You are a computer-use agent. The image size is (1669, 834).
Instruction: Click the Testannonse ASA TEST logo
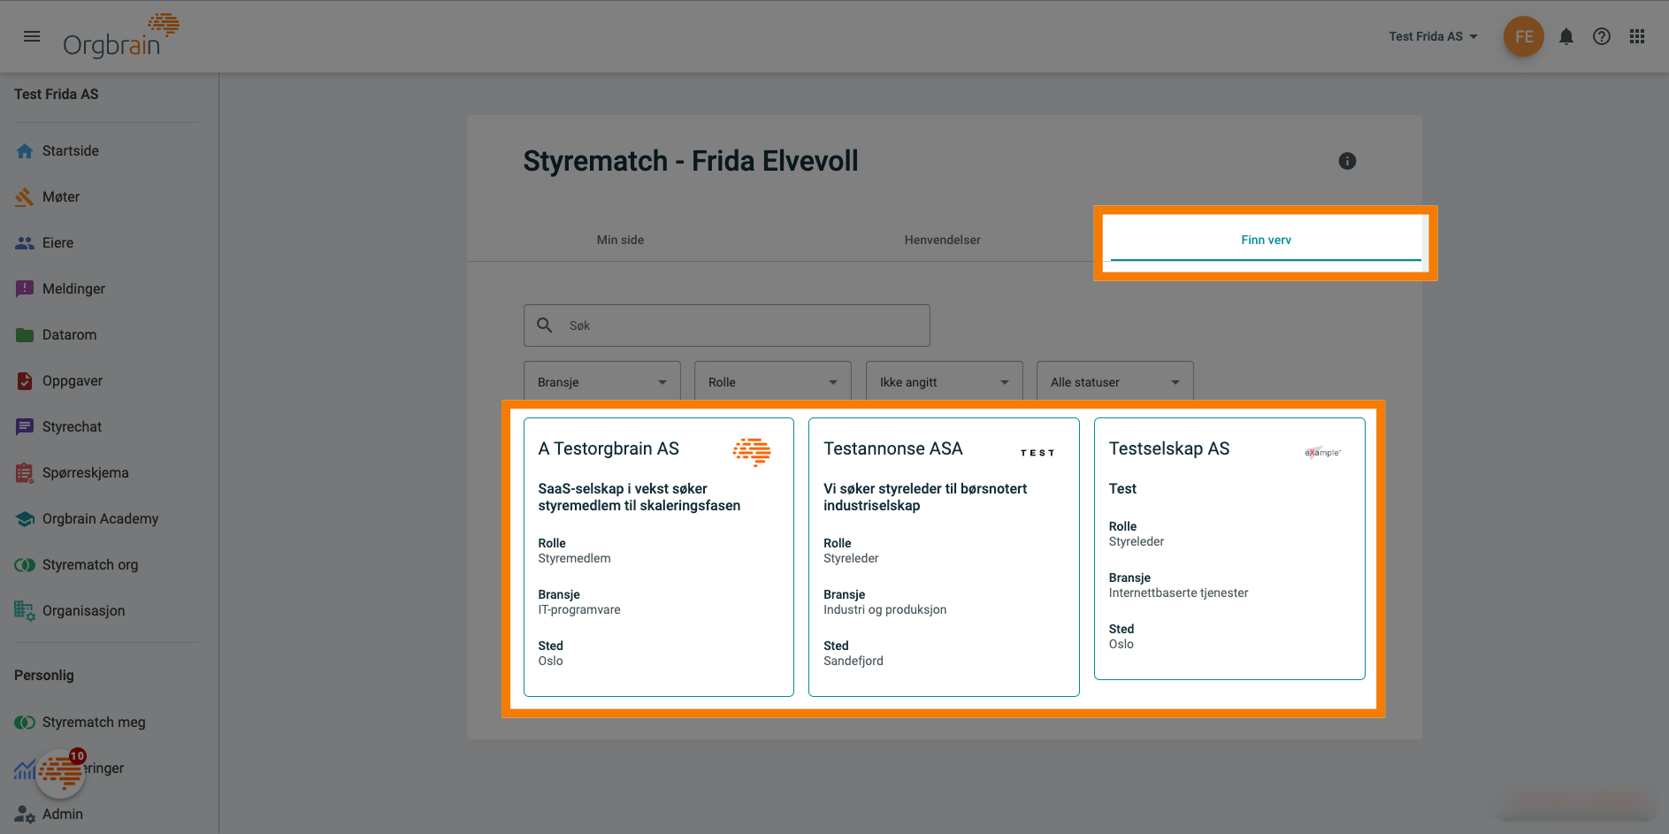point(1037,453)
